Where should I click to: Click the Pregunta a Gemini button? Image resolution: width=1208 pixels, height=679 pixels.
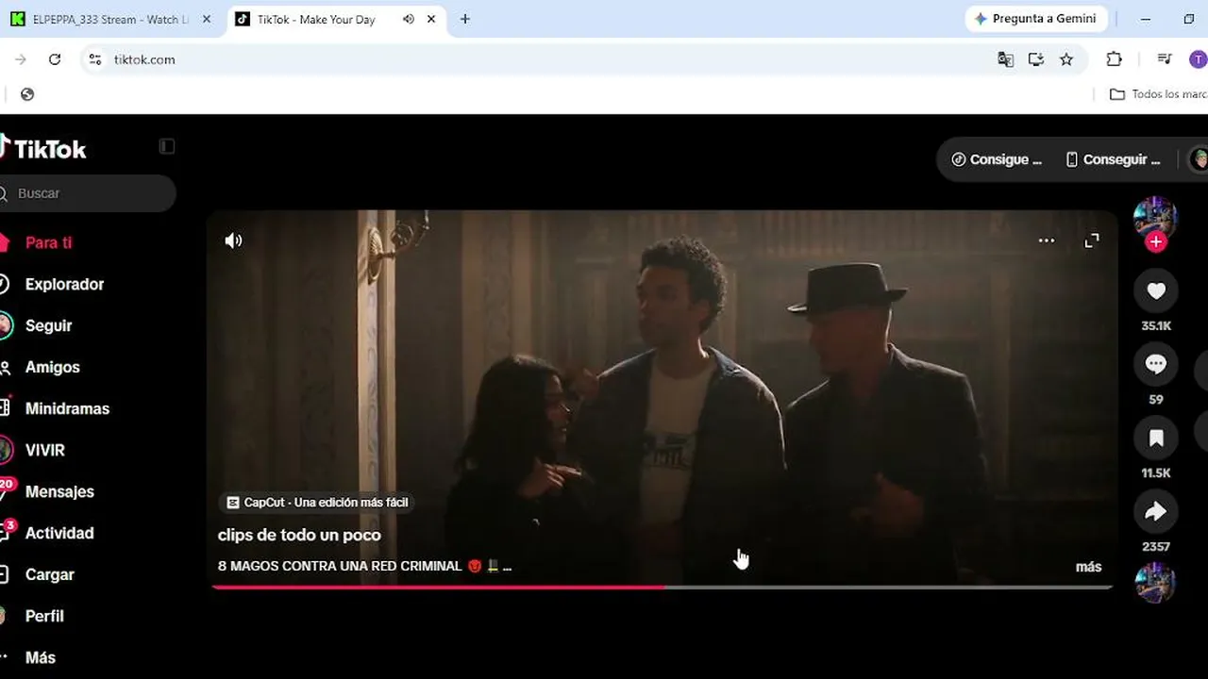[1035, 19]
